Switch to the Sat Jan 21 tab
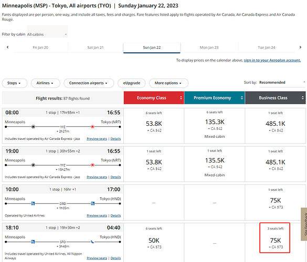 [x=96, y=48]
